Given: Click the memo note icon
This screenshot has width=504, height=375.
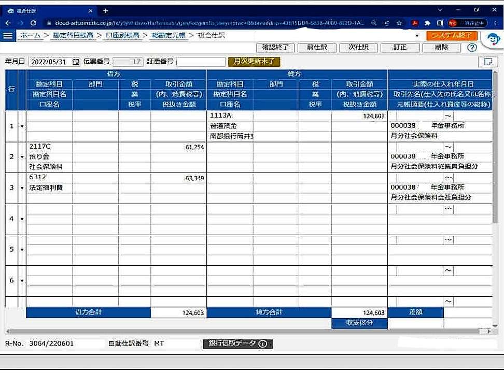Looking at the screenshot, I should point(487,62).
